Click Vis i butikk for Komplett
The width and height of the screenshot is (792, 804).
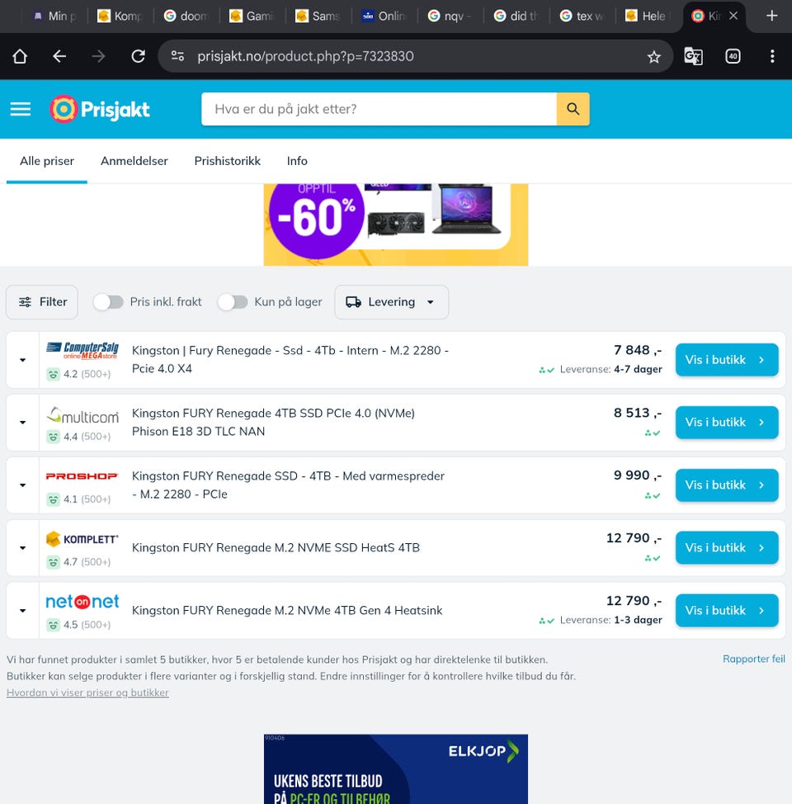726,547
